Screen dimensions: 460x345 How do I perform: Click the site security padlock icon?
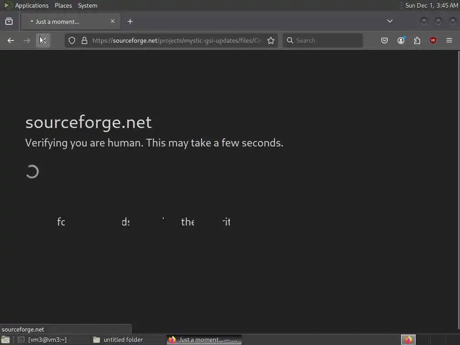pos(84,40)
